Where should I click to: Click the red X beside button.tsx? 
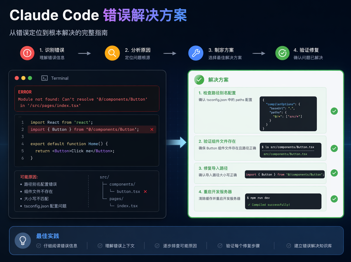(145, 192)
